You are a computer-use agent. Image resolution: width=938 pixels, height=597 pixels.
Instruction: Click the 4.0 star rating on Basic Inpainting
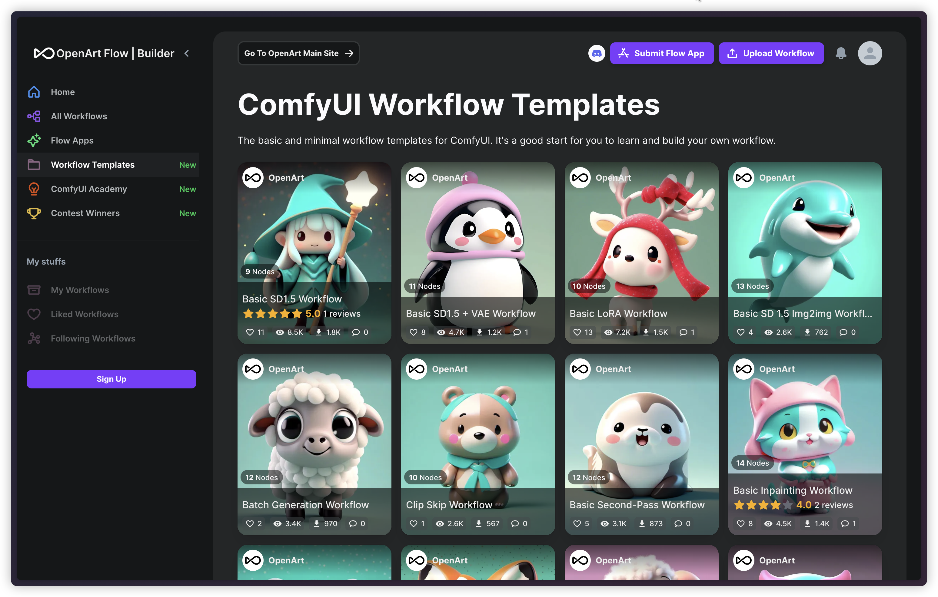(773, 505)
